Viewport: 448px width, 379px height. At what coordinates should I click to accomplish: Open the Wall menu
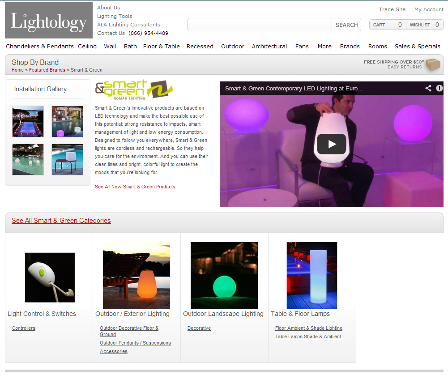pyautogui.click(x=110, y=46)
